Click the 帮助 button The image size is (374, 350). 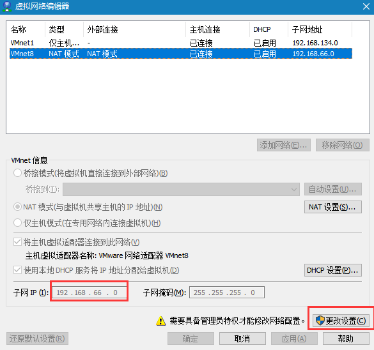point(346,339)
